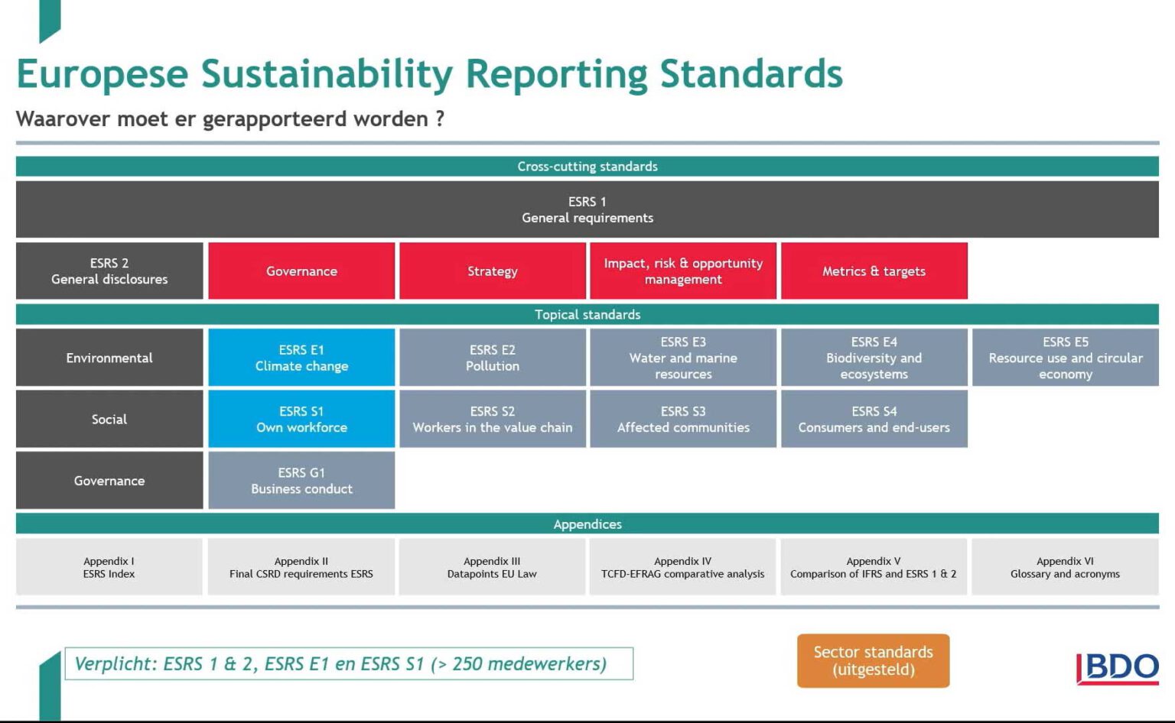
Task: Open ESRS E4 Biodiversity and ecosystems
Action: click(x=874, y=358)
